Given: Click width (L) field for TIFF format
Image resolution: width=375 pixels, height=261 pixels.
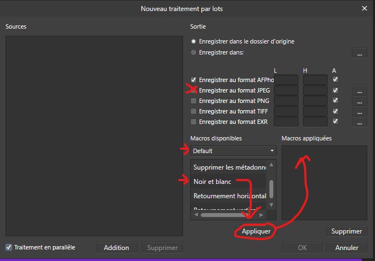Looking at the screenshot, I should click(x=286, y=111).
